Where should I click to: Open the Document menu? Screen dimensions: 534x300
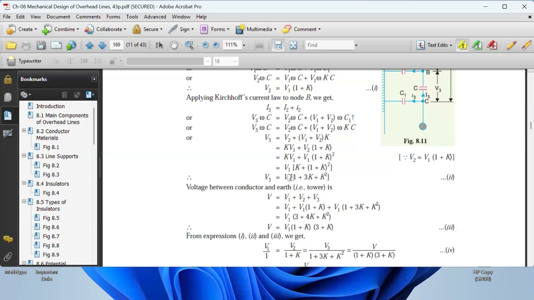click(58, 17)
